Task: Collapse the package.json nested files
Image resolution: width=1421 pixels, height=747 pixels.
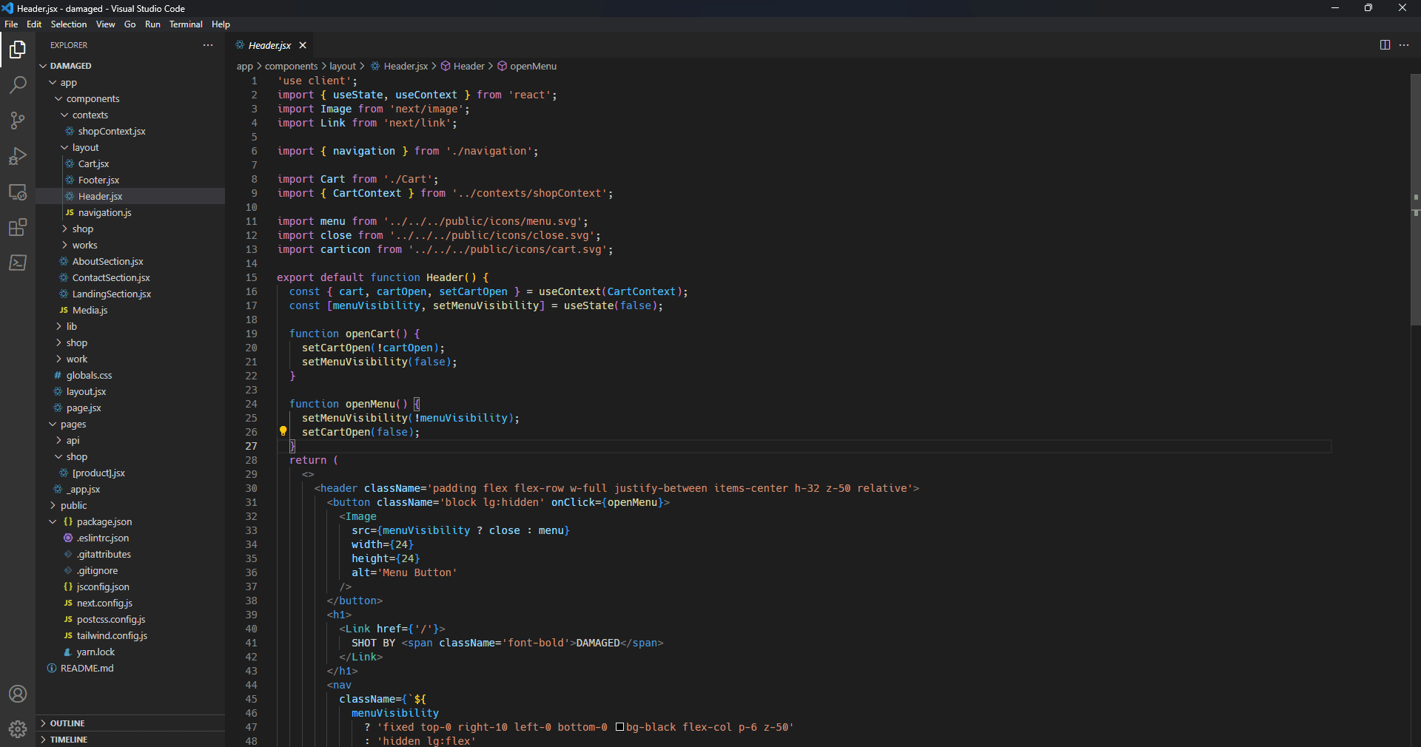Action: click(x=53, y=521)
